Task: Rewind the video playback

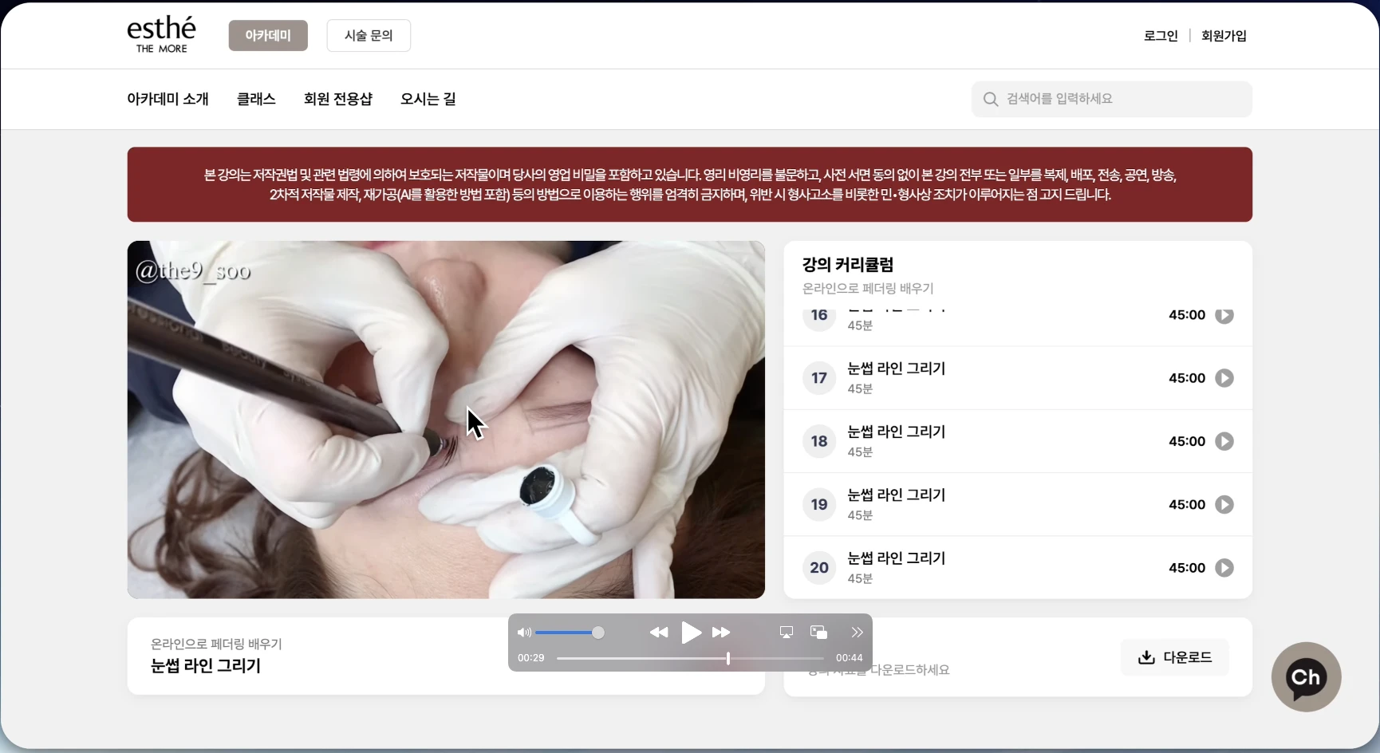Action: (x=659, y=633)
